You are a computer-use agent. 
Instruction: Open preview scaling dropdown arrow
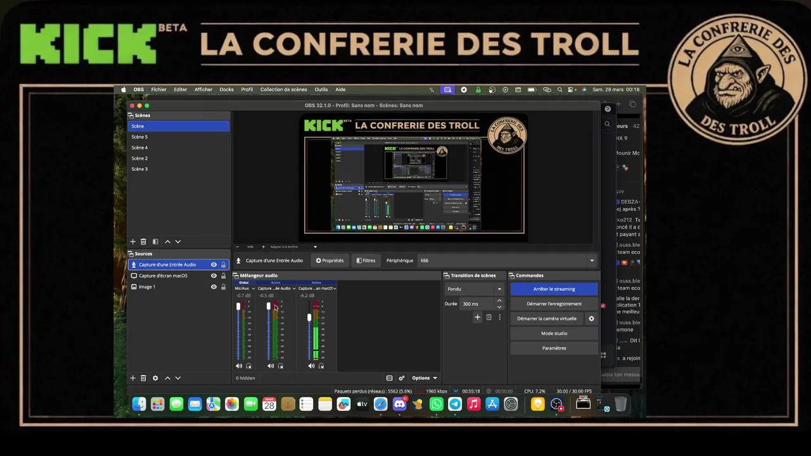click(x=316, y=247)
